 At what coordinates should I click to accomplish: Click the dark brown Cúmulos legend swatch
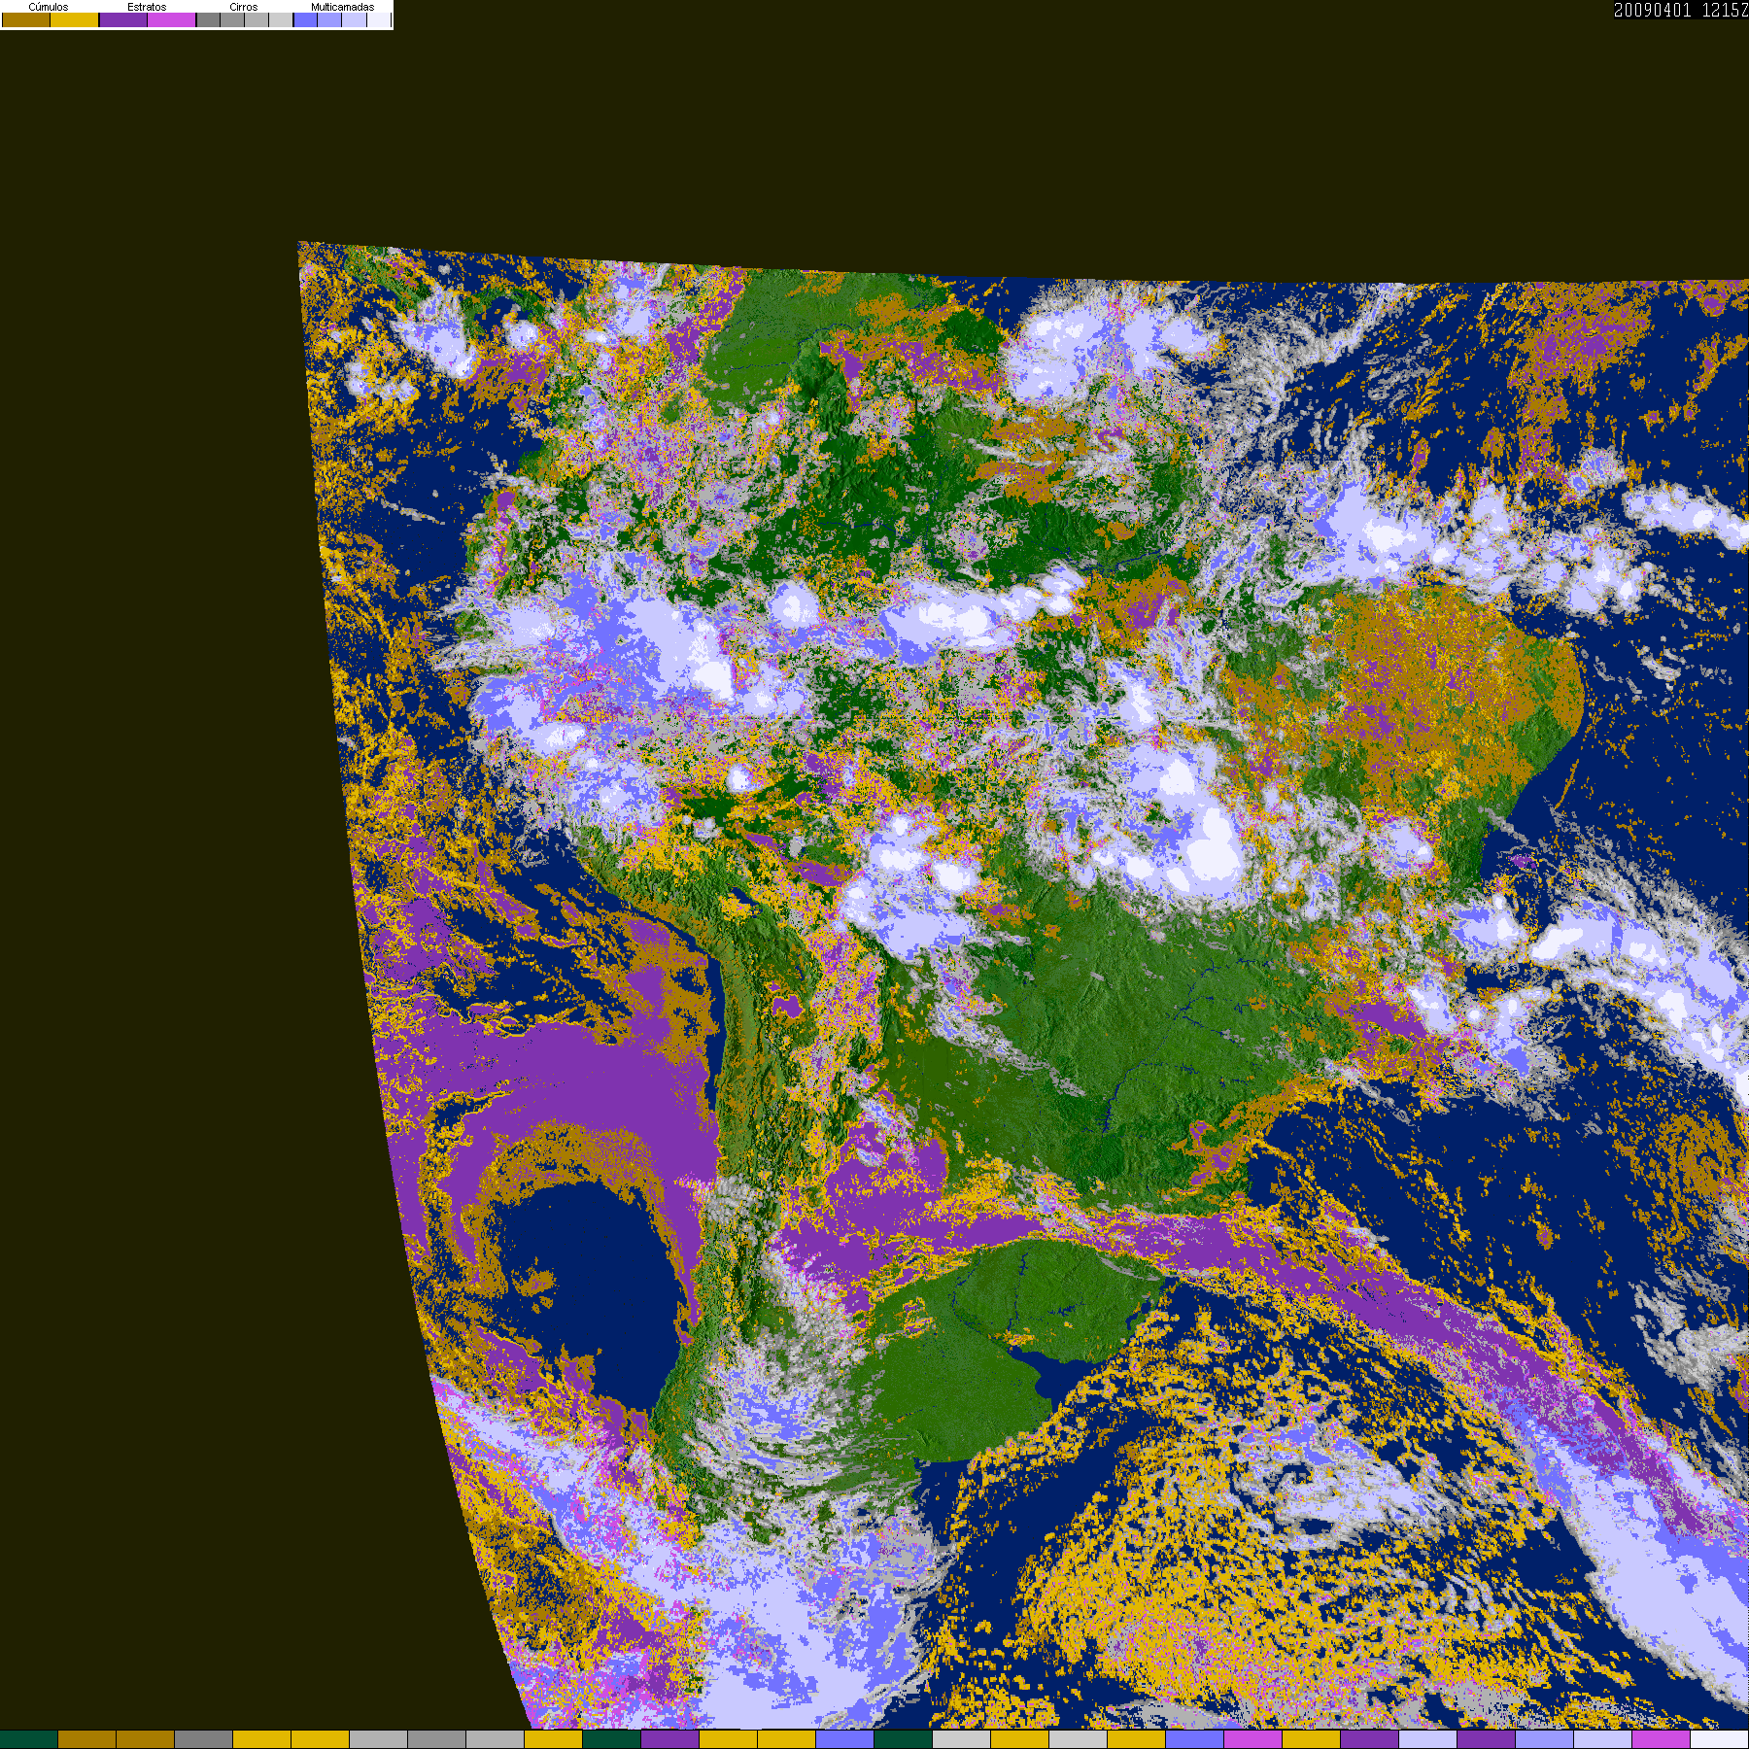26,19
